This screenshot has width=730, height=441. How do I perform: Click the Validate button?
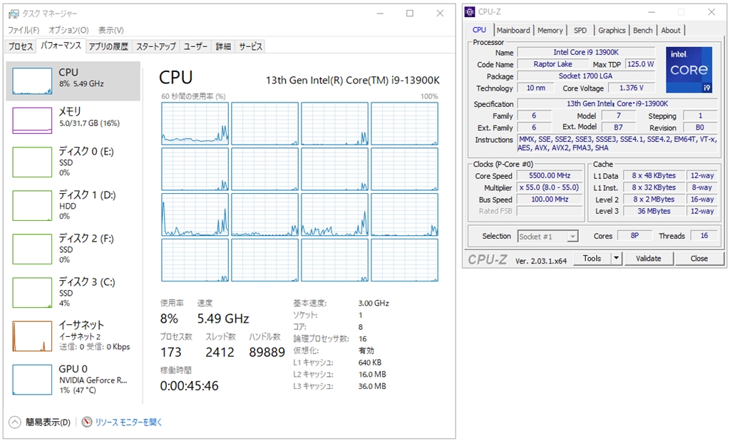pos(649,258)
